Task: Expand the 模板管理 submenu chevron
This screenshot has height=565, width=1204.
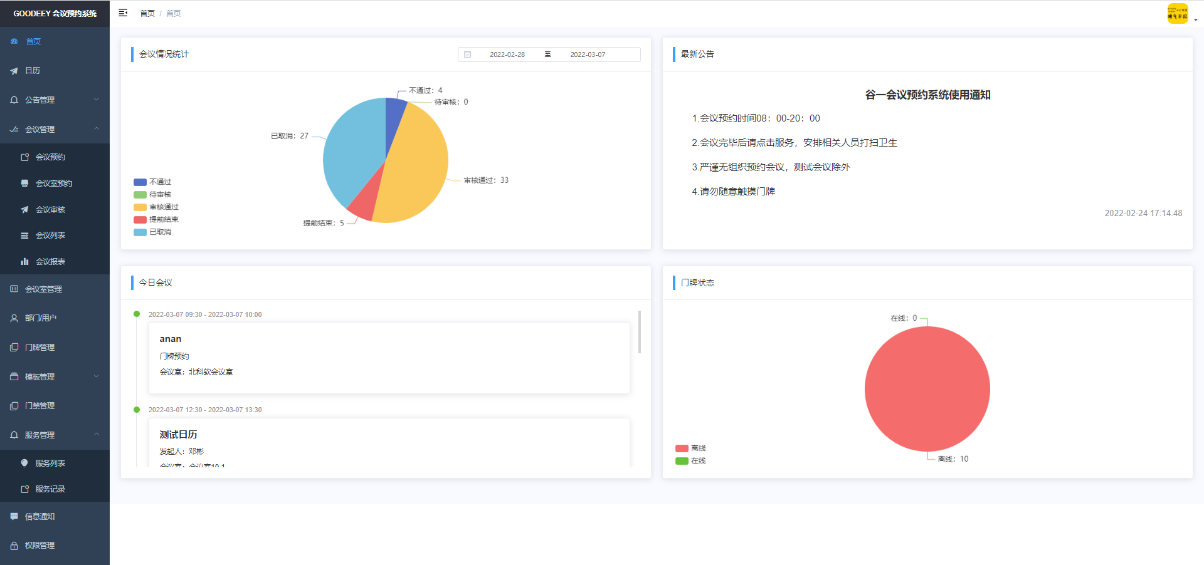Action: 97,376
